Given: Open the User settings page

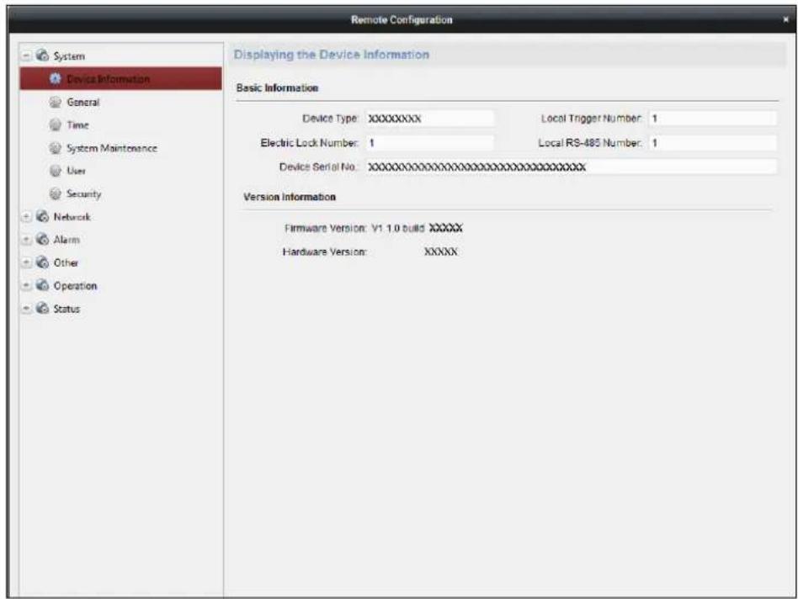Looking at the screenshot, I should [x=77, y=171].
